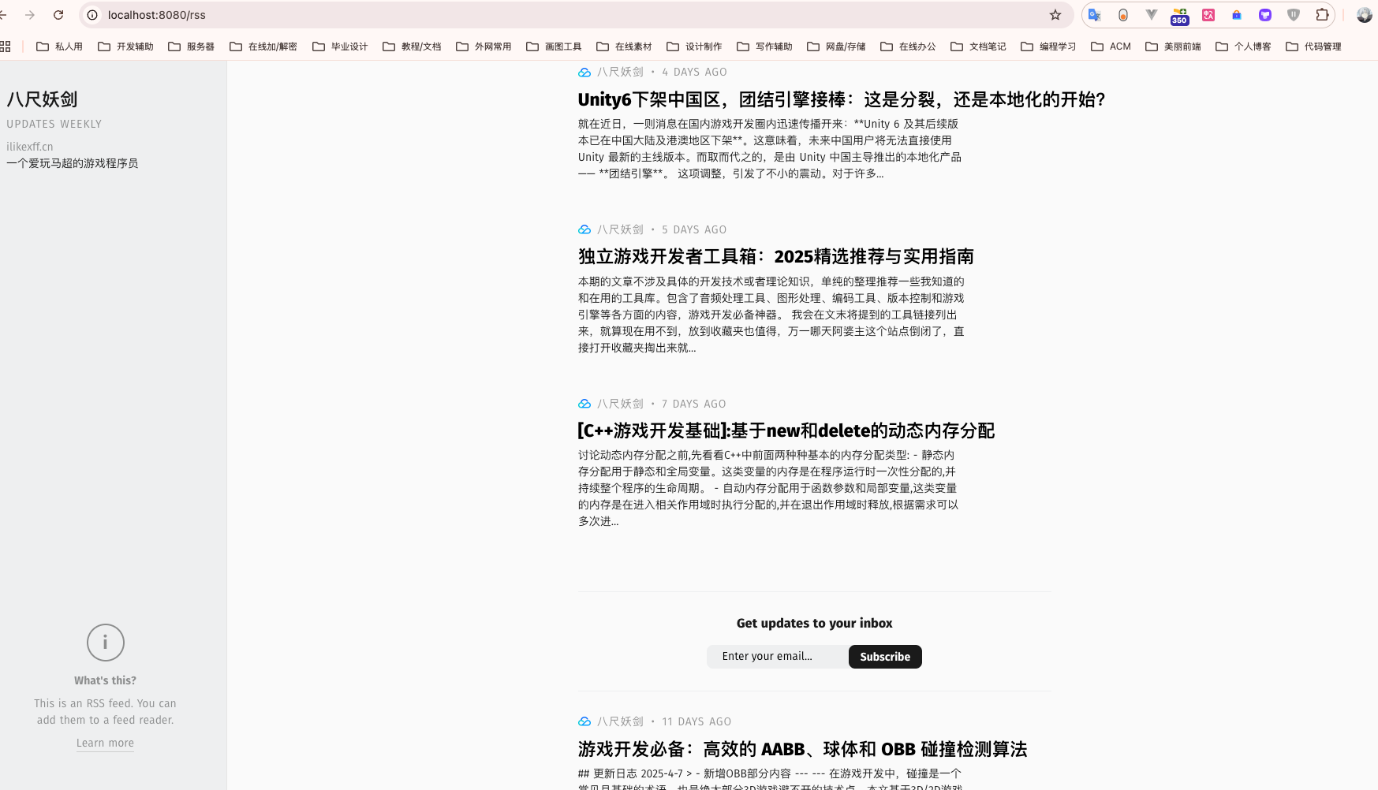Open the Unity6下架中国区 article title

coord(841,99)
